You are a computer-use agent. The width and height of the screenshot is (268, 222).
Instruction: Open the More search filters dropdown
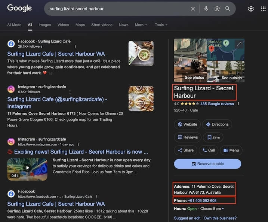pos(141,25)
